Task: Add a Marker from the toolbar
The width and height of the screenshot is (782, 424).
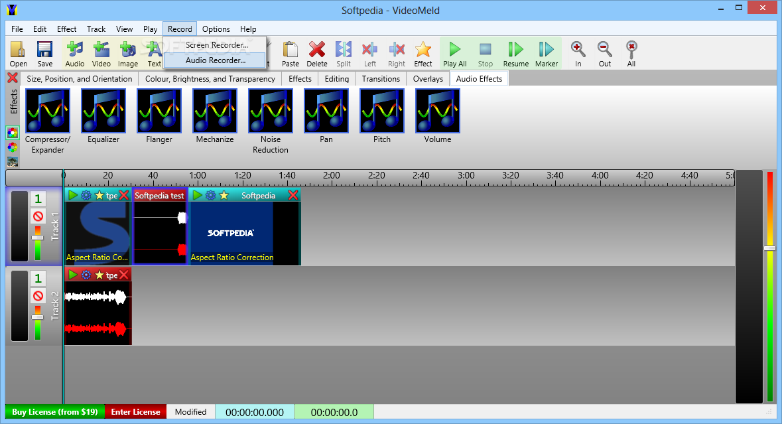Action: point(547,54)
